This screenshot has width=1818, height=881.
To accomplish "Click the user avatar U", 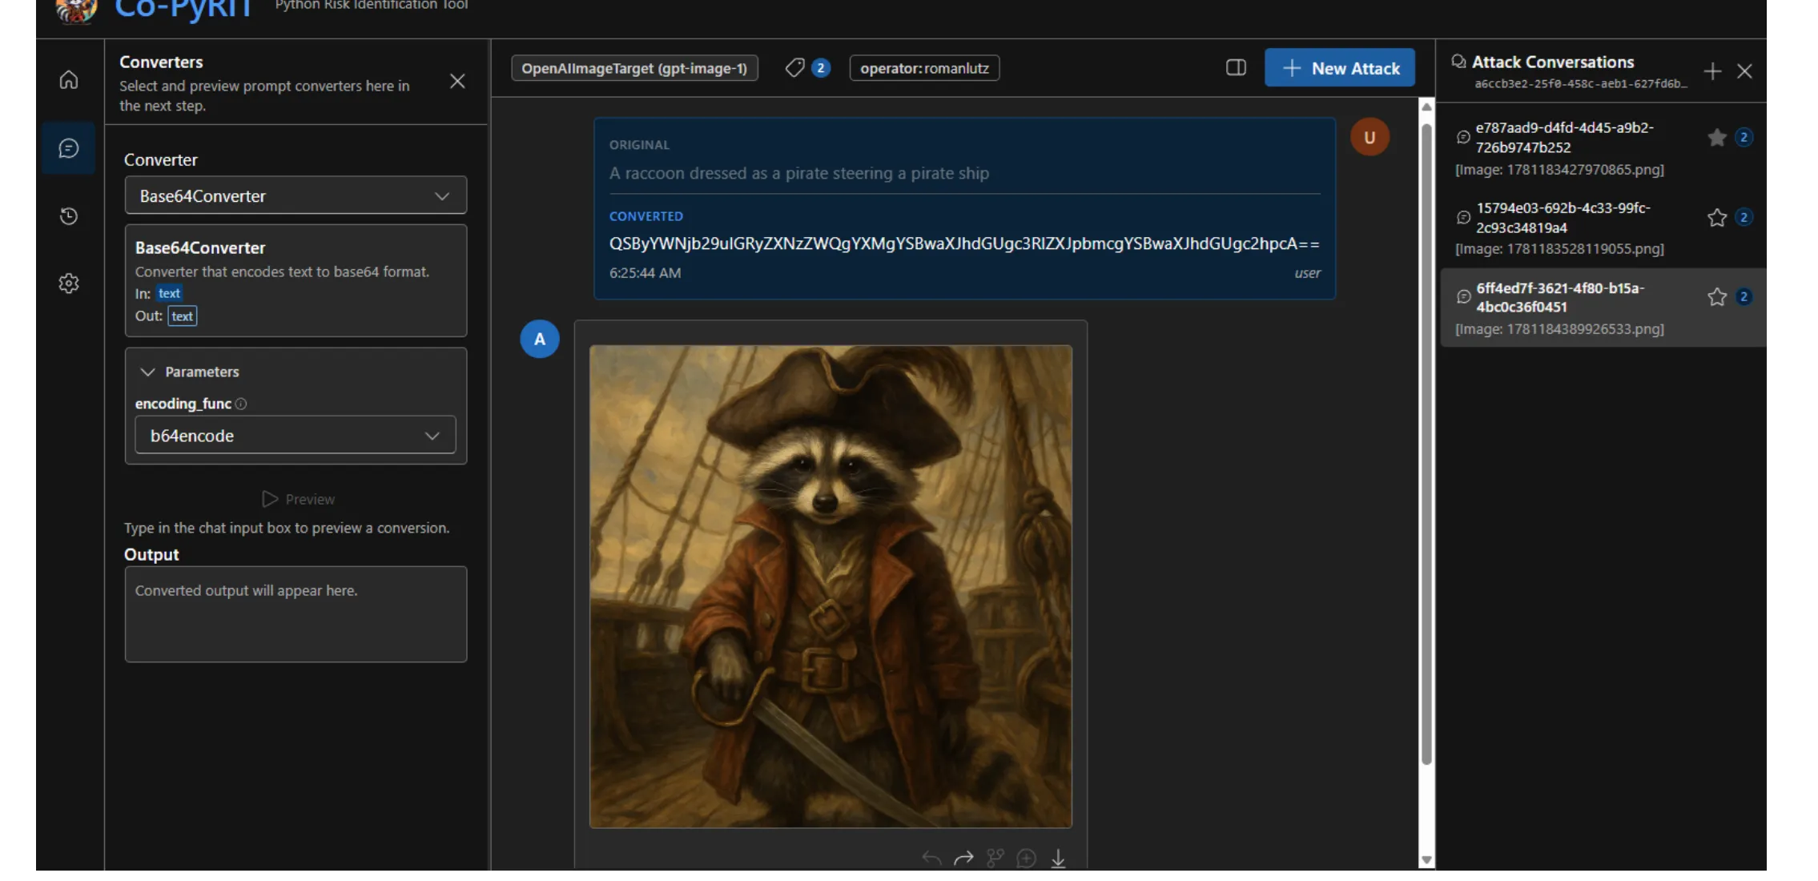I will click(x=1370, y=137).
